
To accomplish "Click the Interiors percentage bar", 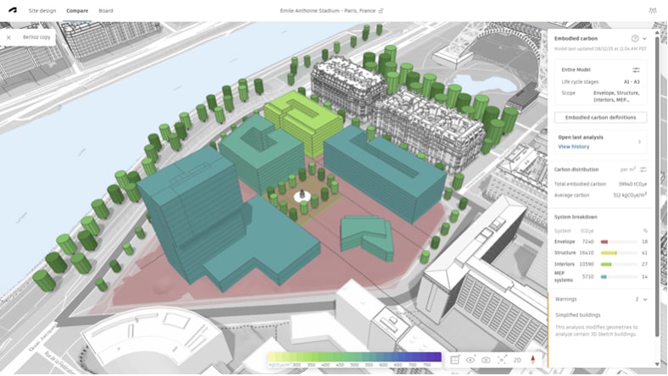I will [x=619, y=264].
